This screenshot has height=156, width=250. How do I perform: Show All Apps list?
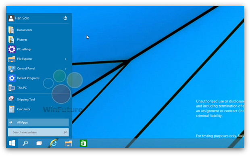(x=38, y=123)
